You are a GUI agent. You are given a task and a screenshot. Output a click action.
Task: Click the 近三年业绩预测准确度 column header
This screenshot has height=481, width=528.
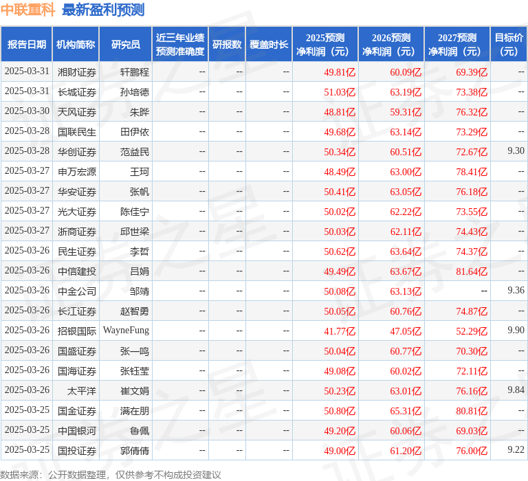pyautogui.click(x=180, y=45)
